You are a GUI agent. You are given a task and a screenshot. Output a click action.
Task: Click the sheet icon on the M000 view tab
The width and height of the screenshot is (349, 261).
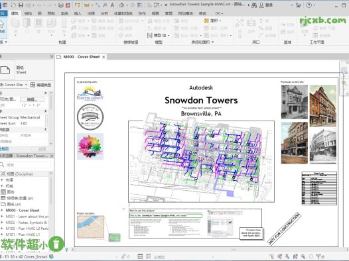click(59, 57)
